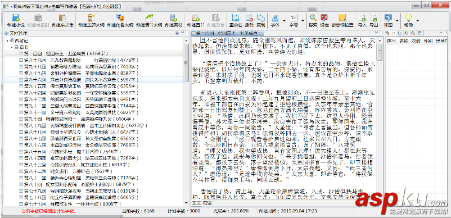Image resolution: width=451 pixels, height=218 pixels.
Task: Click the 完成率 : 205.60% status entry
Action: (231, 211)
